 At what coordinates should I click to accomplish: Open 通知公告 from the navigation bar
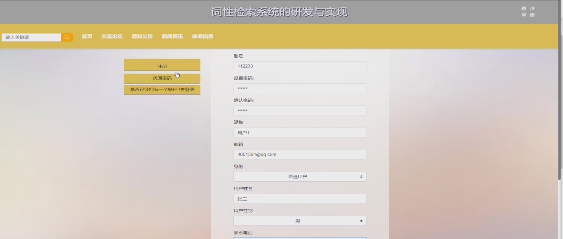click(142, 36)
